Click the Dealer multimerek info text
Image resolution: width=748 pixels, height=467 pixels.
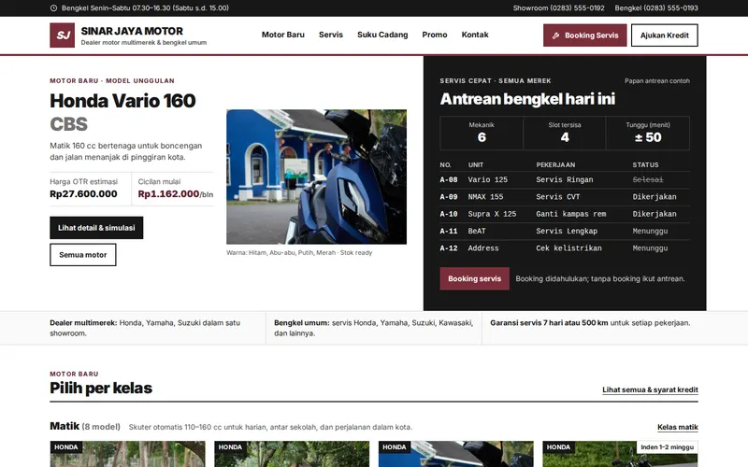coord(145,328)
